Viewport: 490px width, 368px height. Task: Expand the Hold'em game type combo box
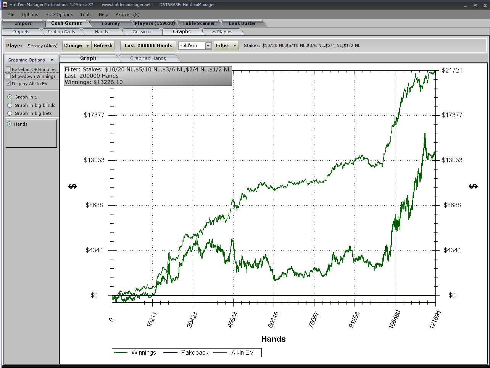208,46
